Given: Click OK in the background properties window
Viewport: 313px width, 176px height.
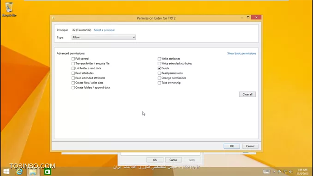Looking at the screenshot, I should click(x=155, y=160).
